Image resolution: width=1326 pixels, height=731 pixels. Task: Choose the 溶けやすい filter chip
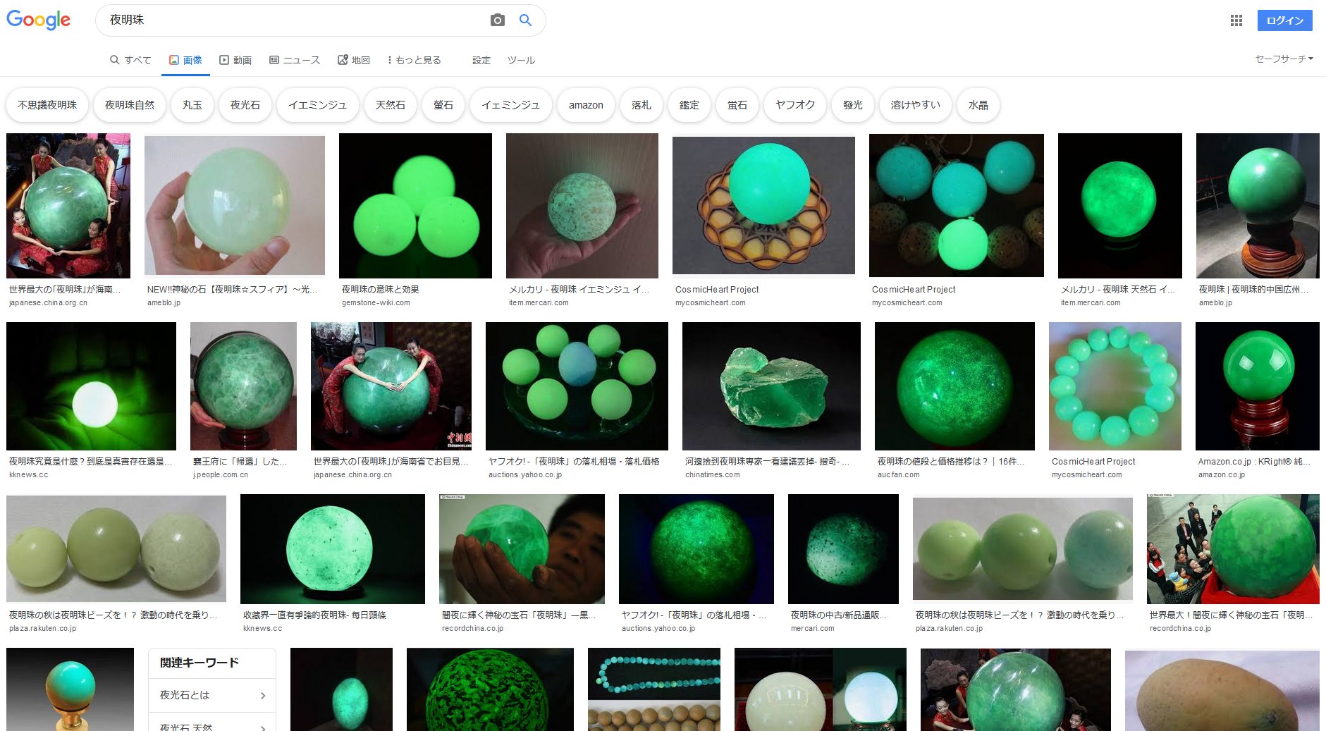(x=916, y=105)
